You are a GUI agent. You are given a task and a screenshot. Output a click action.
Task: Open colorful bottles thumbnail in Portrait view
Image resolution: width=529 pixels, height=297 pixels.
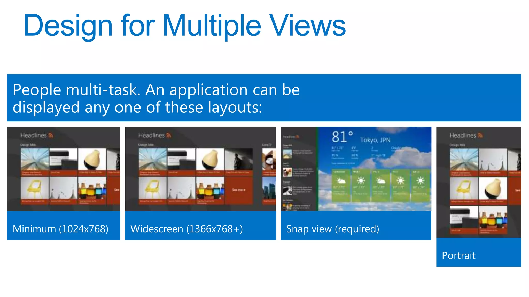493,218
